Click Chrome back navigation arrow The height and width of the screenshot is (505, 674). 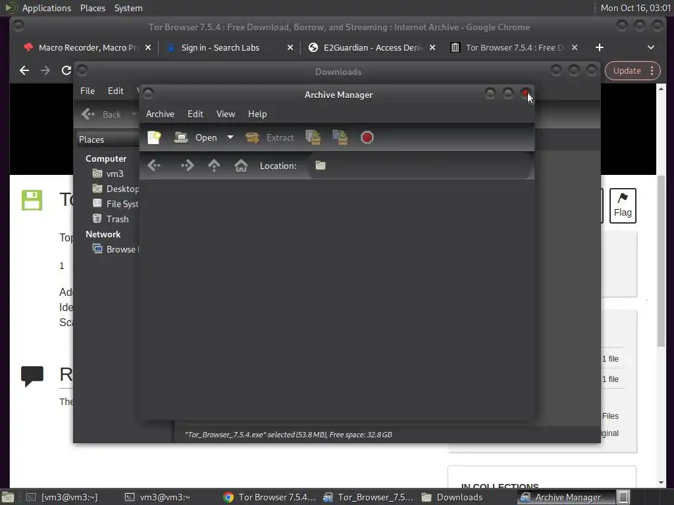(x=24, y=70)
